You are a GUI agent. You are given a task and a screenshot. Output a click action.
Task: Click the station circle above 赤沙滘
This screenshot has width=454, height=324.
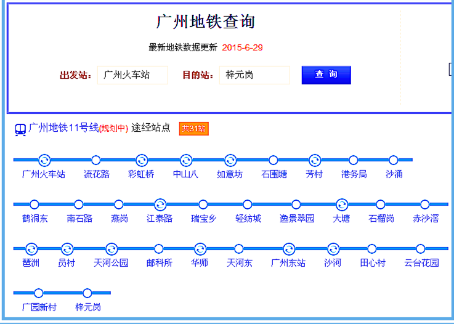[x=425, y=205]
